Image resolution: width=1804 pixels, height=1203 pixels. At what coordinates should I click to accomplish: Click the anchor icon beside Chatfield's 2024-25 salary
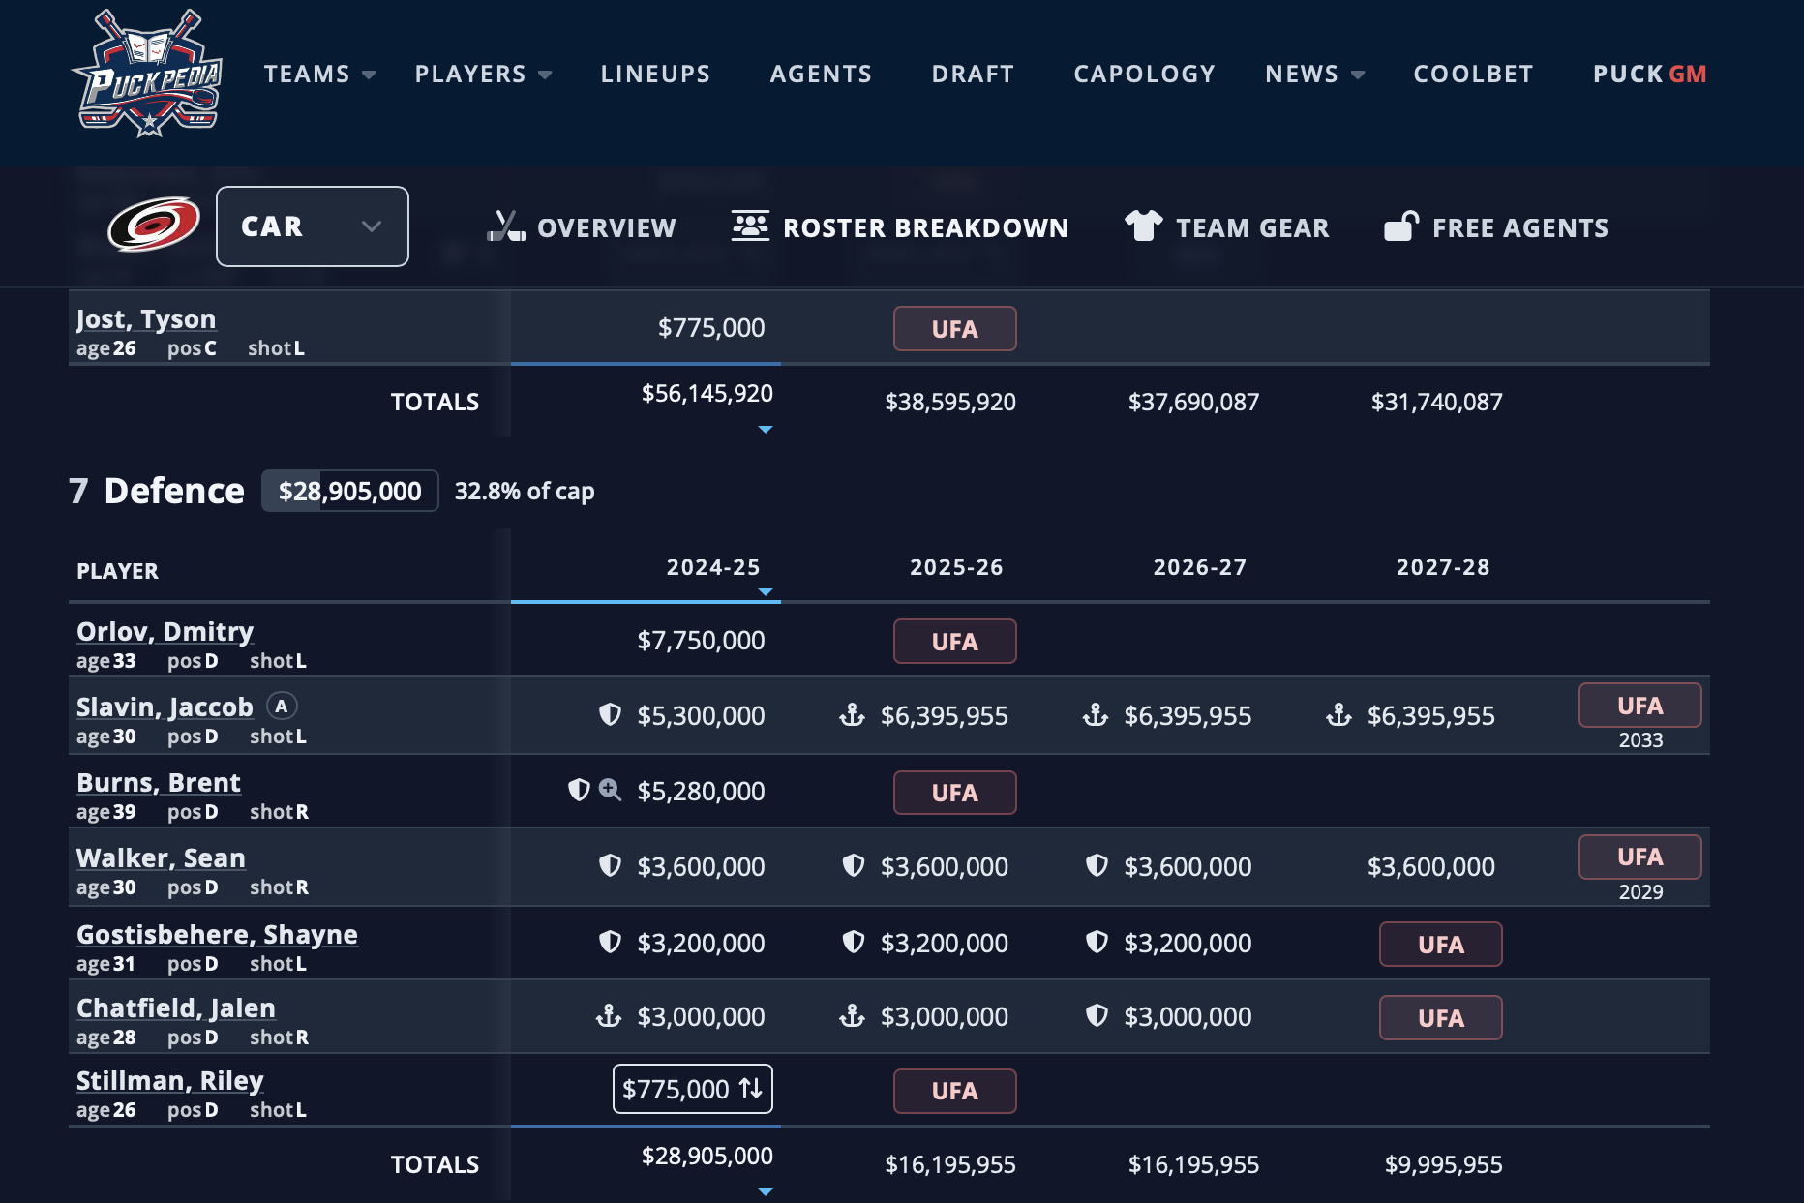tap(609, 1016)
